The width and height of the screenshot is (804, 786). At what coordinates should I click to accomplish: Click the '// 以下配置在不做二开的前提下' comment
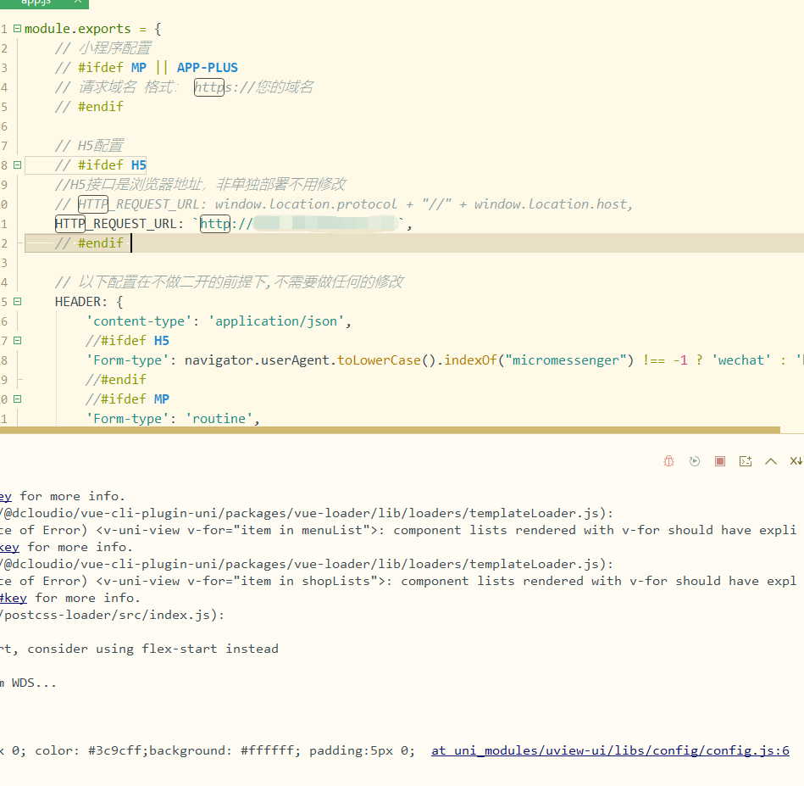point(230,282)
